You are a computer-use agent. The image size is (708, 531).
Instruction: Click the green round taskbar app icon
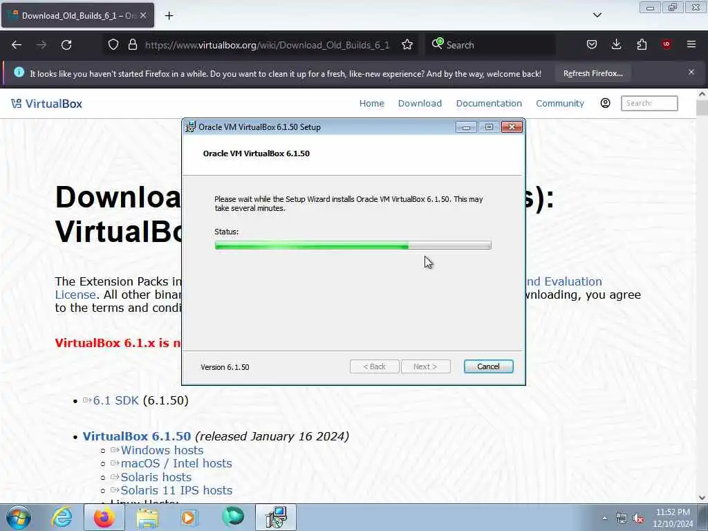point(233,516)
